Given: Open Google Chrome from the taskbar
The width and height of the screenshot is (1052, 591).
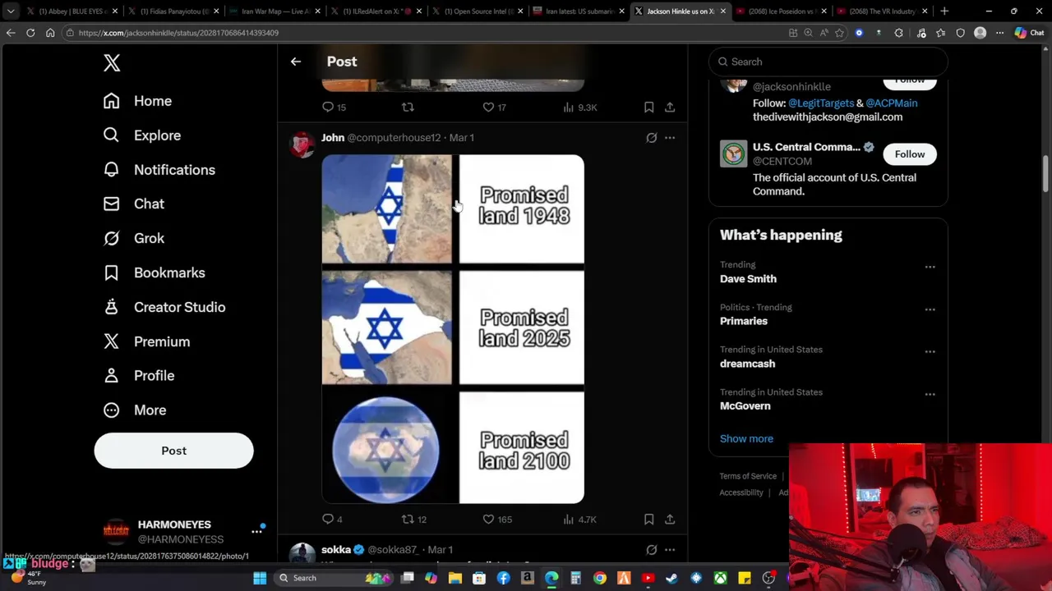Looking at the screenshot, I should (600, 578).
